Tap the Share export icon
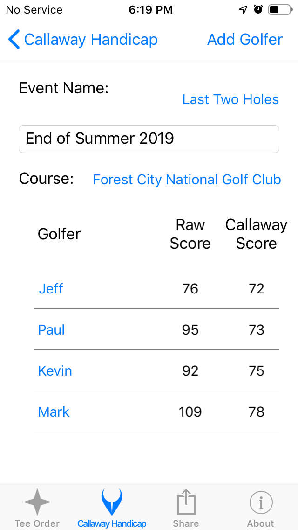This screenshot has height=530, width=298. tap(186, 502)
